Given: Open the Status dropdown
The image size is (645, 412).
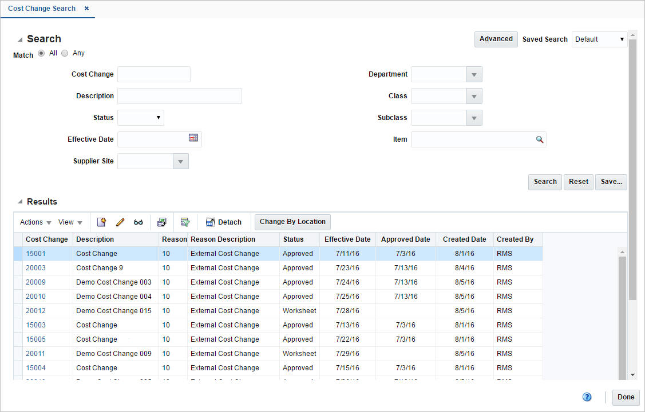Looking at the screenshot, I should pos(159,118).
